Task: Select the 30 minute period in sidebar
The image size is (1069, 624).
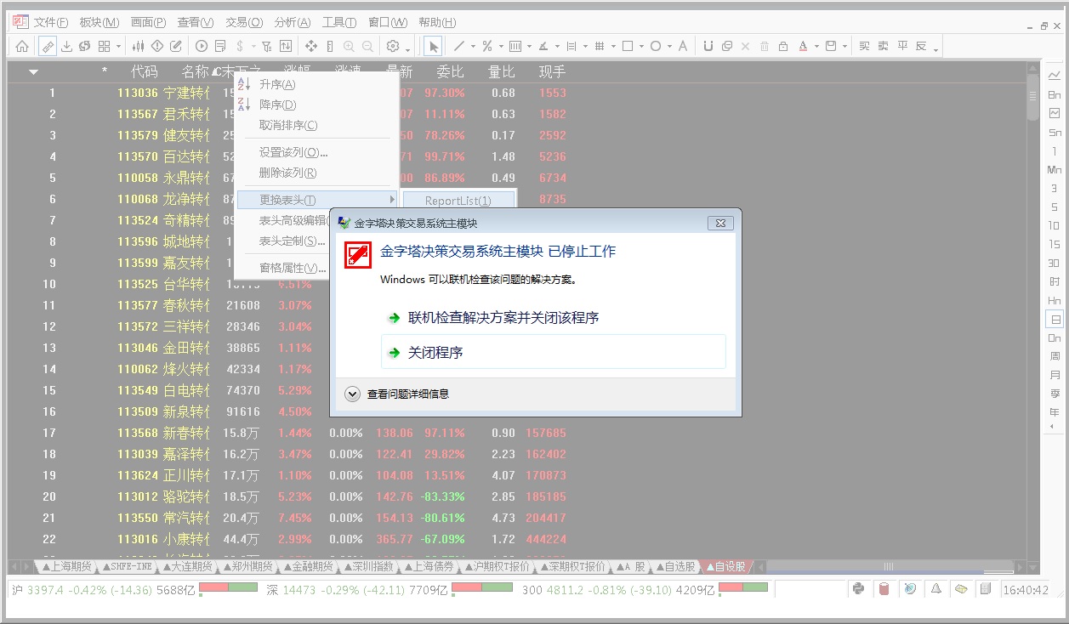Action: click(1055, 263)
